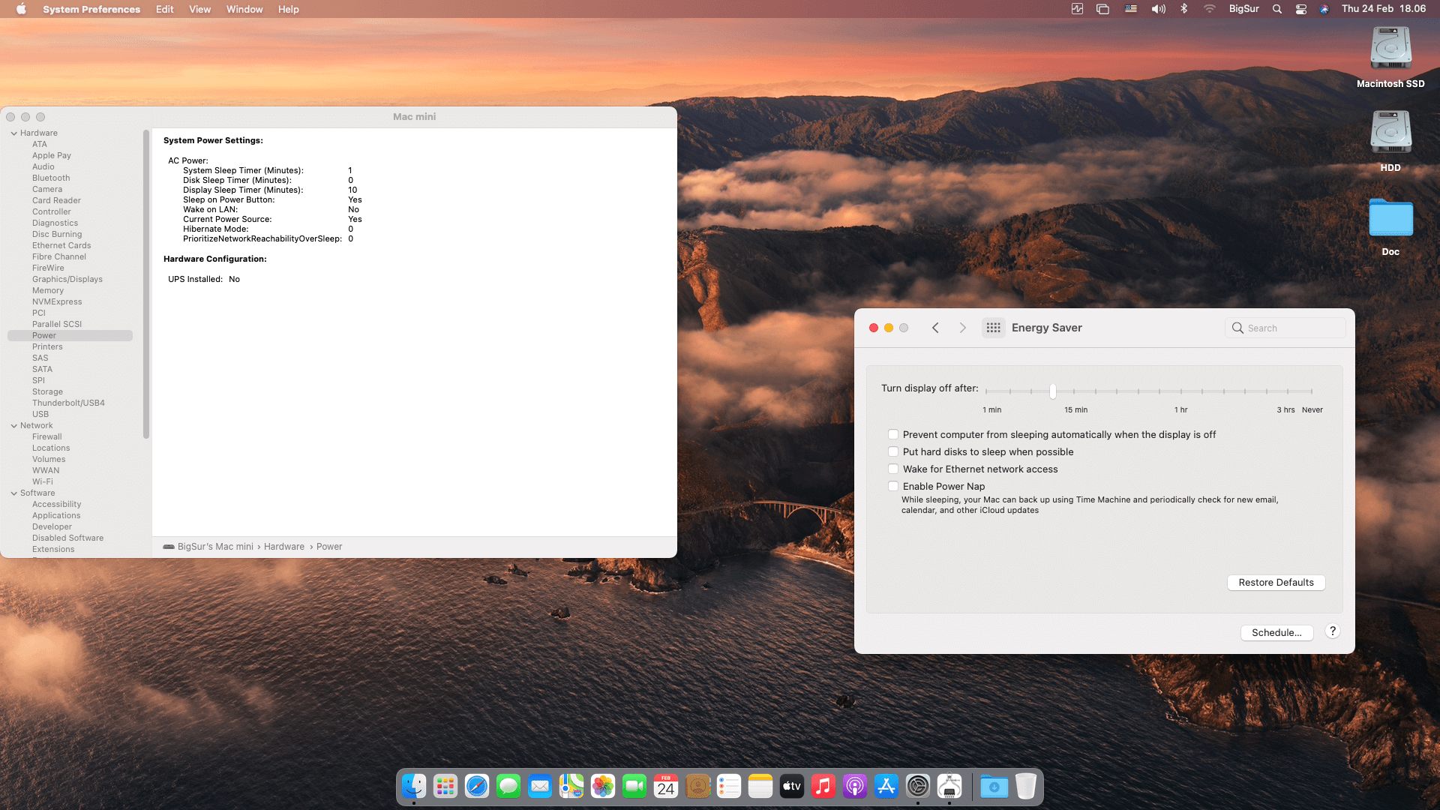Enable prevent computer from sleeping automatically
This screenshot has height=810, width=1440.
pyautogui.click(x=893, y=434)
